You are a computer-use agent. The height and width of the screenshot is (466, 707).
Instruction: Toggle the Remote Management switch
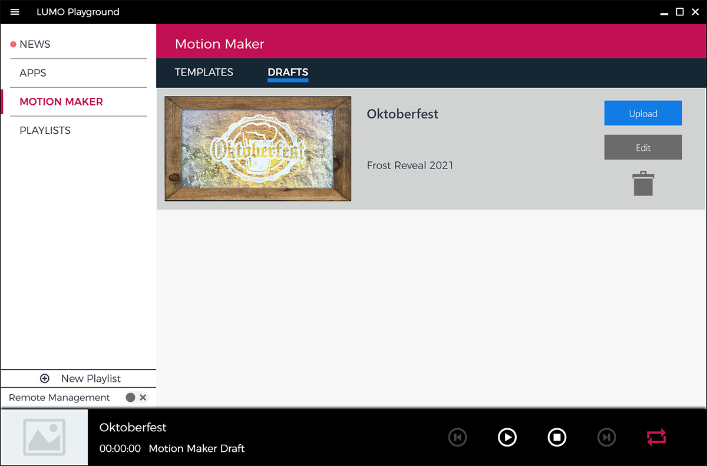[x=136, y=398]
